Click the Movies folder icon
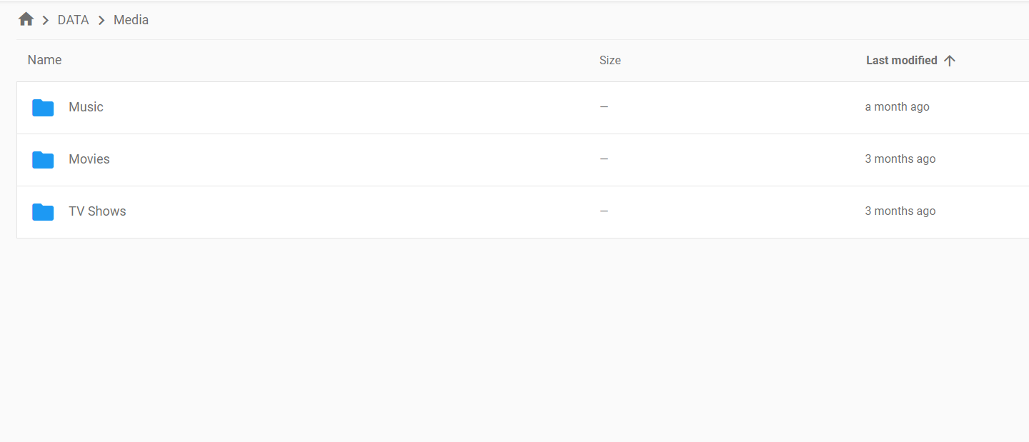 pyautogui.click(x=43, y=160)
